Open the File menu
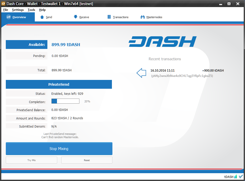 pos(6,10)
